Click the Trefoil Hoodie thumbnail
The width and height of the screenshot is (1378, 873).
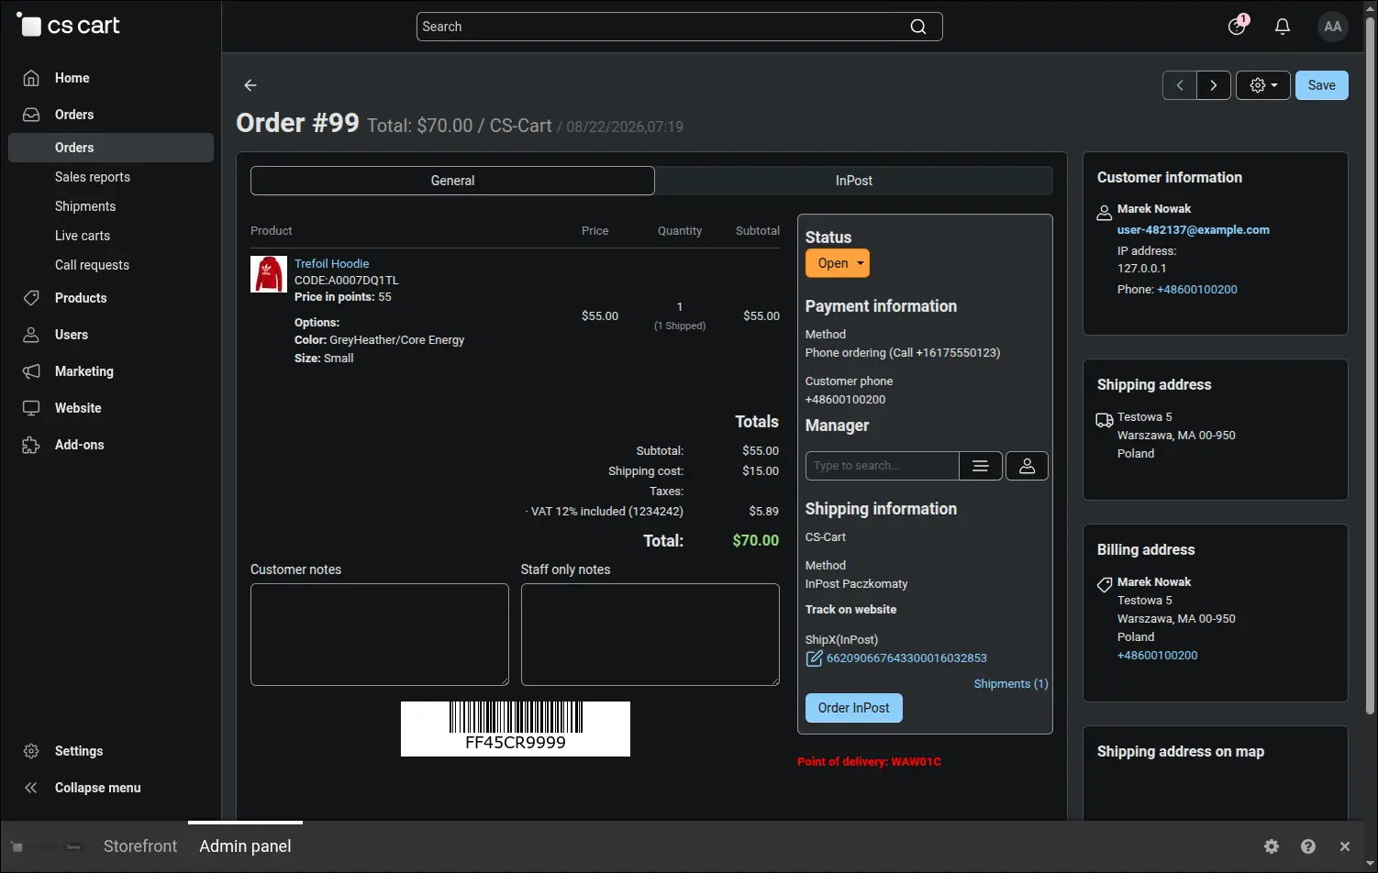pos(269,274)
